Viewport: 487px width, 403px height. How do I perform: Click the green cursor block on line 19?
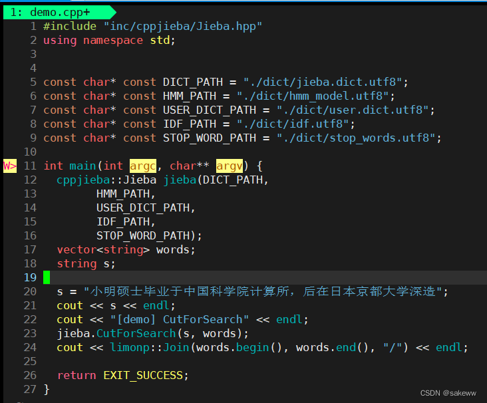[47, 277]
